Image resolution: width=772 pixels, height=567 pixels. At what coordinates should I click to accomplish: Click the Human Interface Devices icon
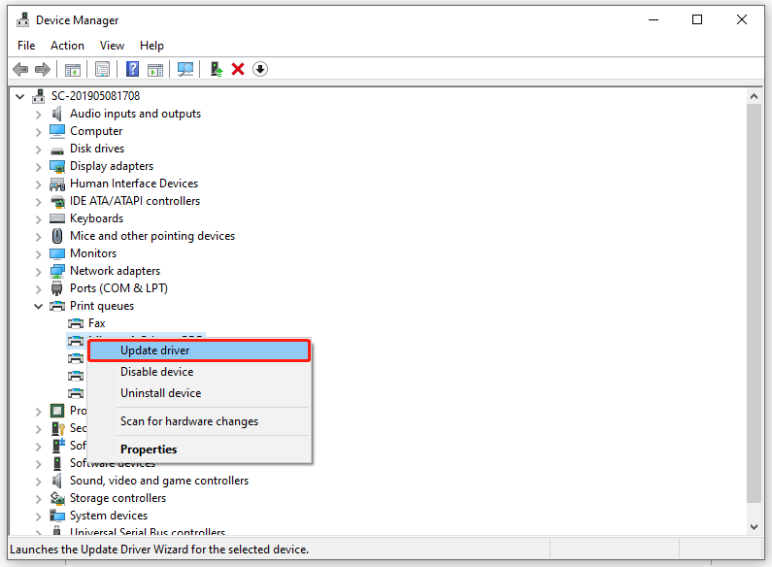click(57, 184)
